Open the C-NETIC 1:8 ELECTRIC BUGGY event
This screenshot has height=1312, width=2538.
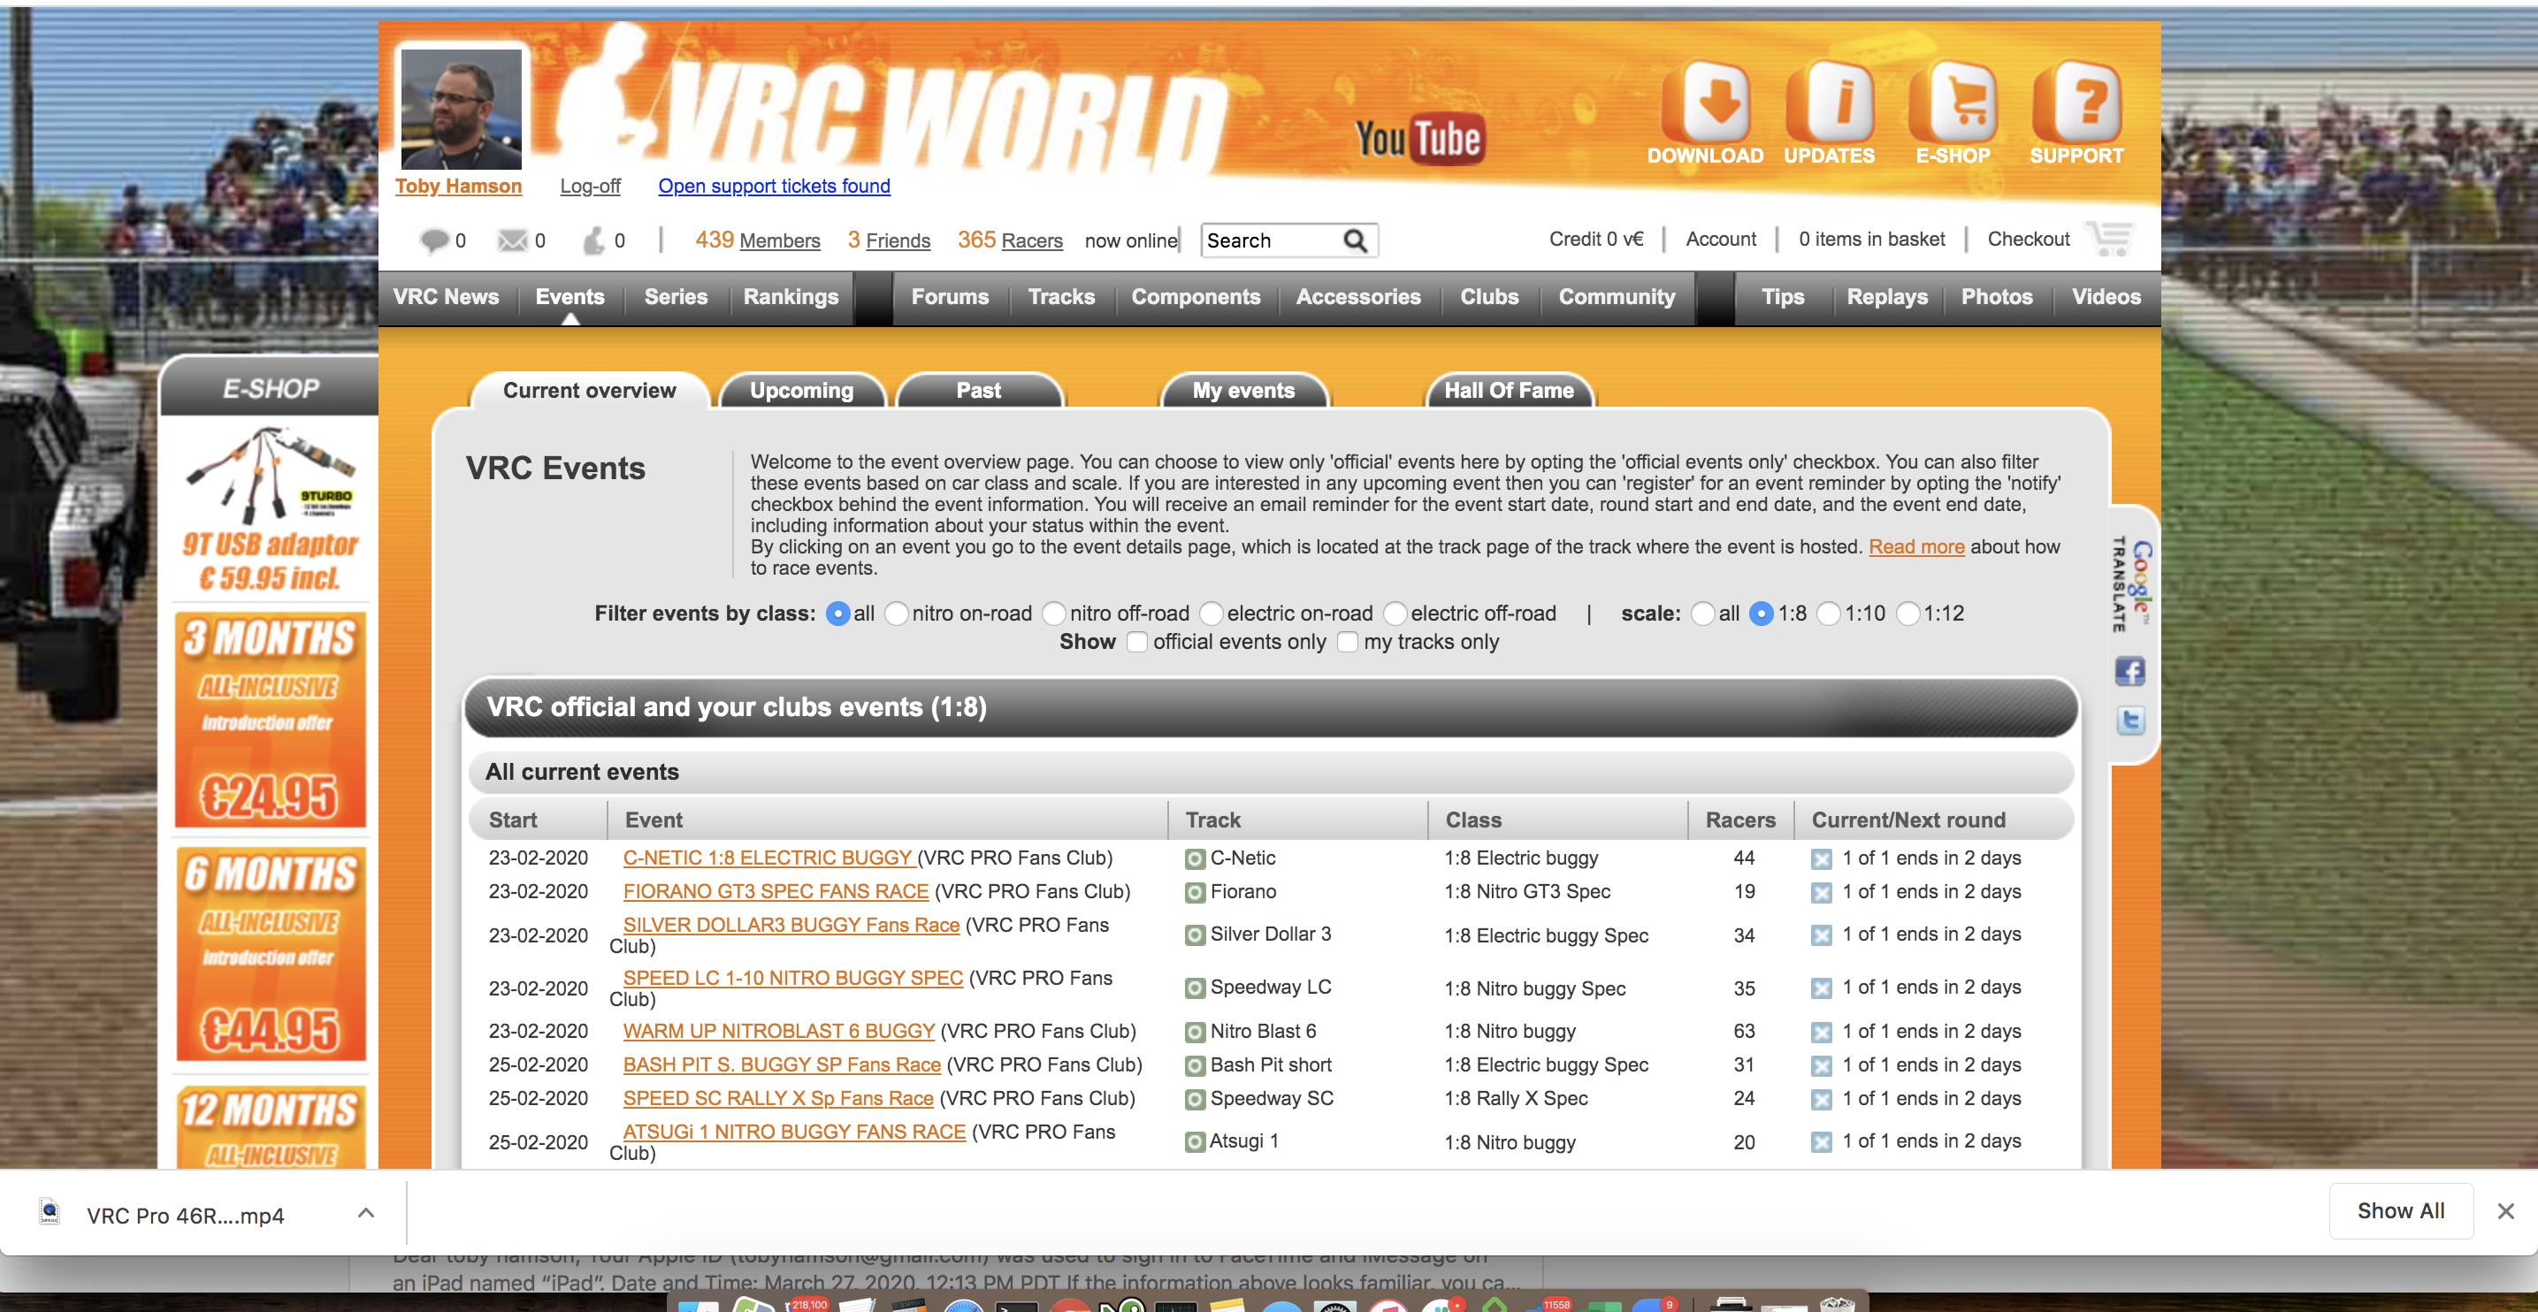point(767,857)
